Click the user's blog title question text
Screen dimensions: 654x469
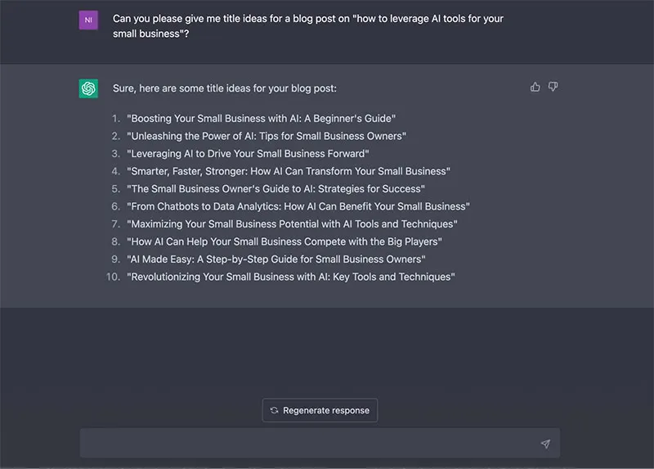click(307, 26)
